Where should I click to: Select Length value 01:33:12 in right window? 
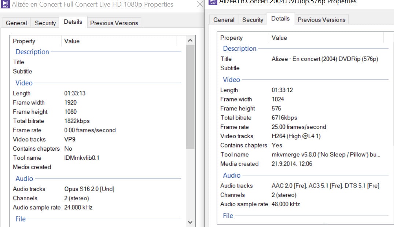point(282,90)
